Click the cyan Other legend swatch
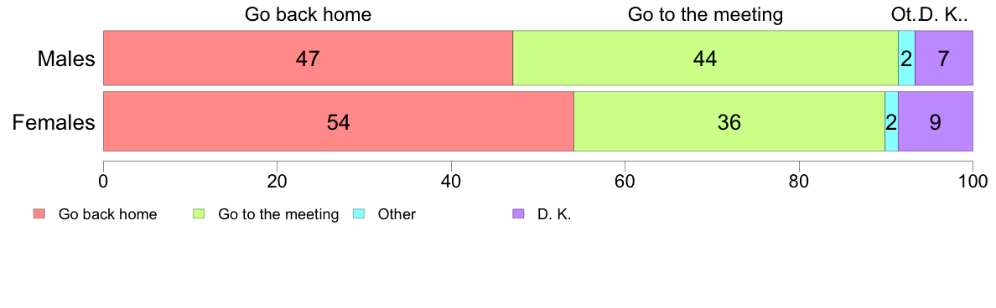The height and width of the screenshot is (308, 996). coord(358,214)
